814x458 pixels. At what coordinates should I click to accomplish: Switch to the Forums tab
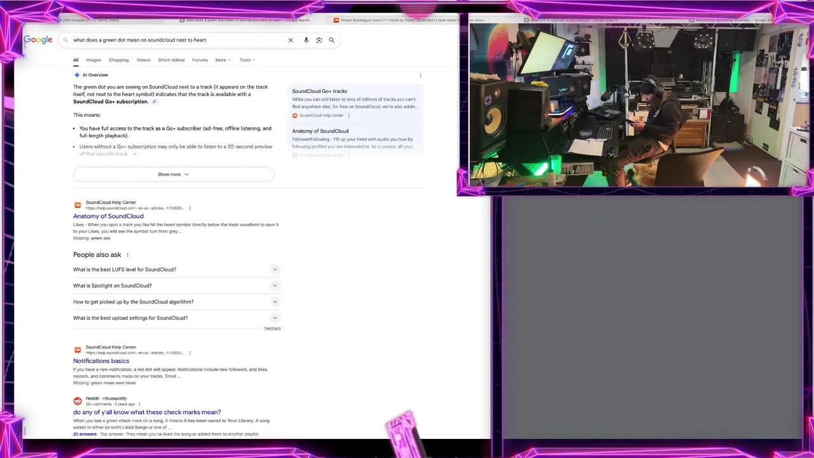point(200,60)
